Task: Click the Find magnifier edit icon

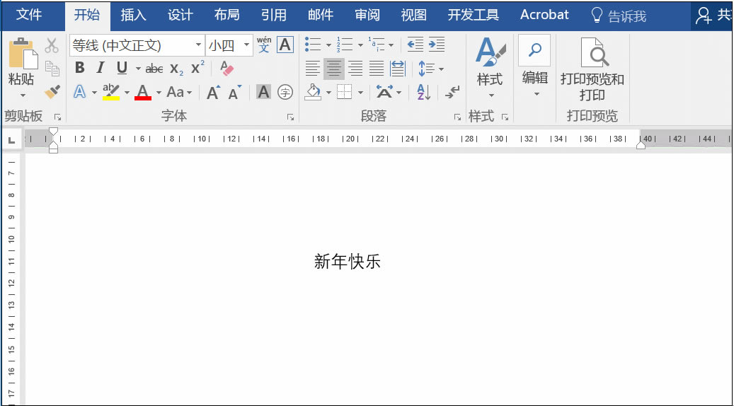Action: (534, 50)
